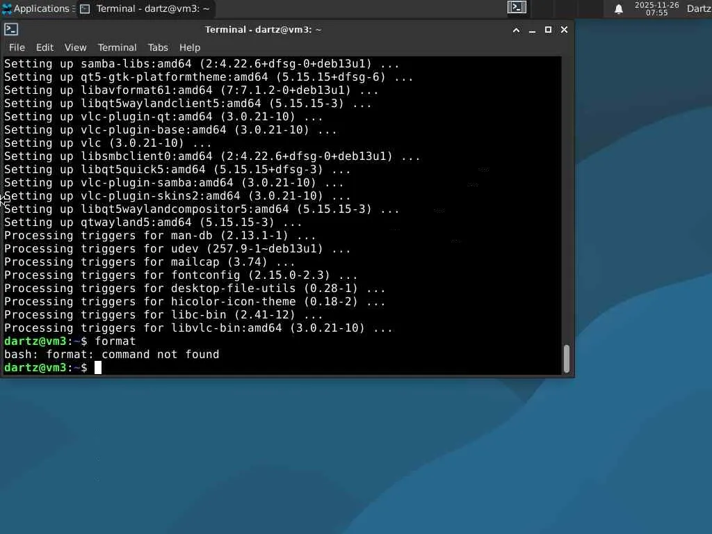Close the terminal window
The height and width of the screenshot is (534, 712).
564,30
